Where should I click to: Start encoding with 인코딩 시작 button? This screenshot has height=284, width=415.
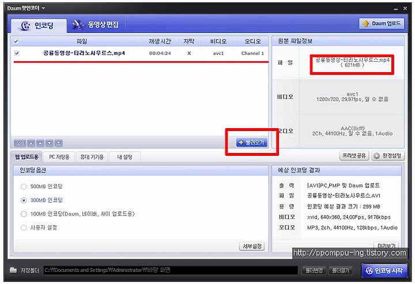(384, 271)
